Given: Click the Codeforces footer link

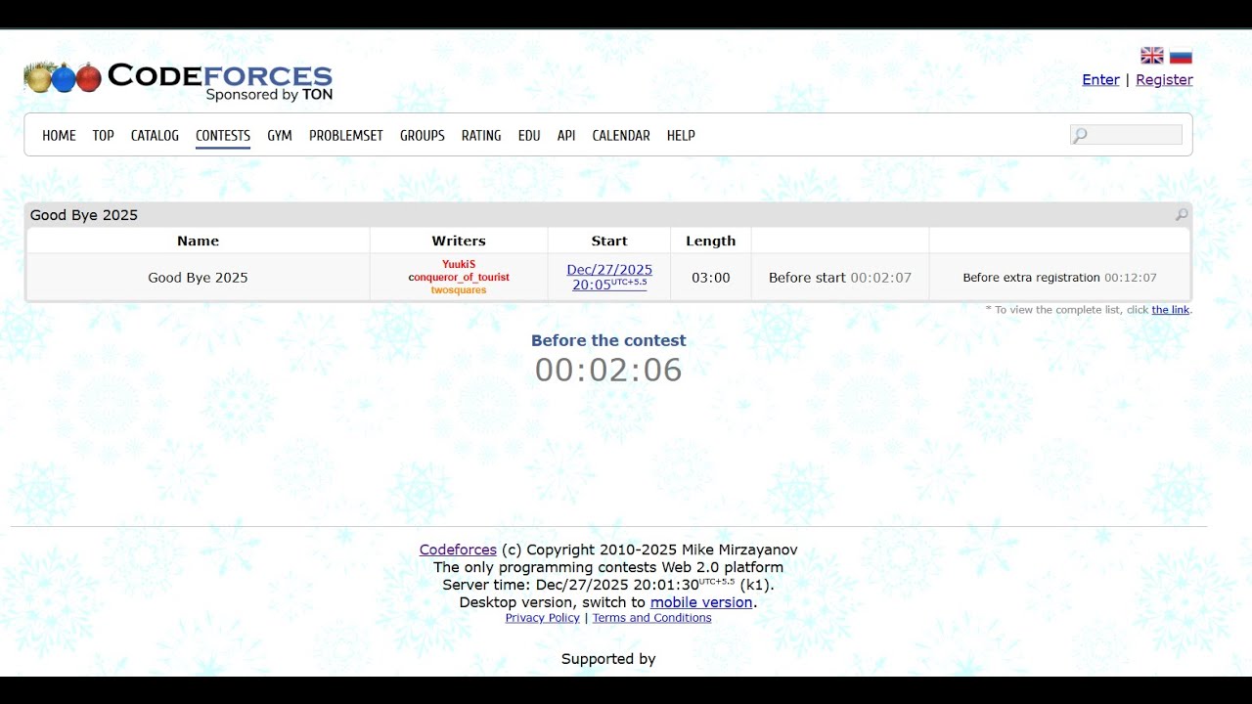Looking at the screenshot, I should pos(458,550).
